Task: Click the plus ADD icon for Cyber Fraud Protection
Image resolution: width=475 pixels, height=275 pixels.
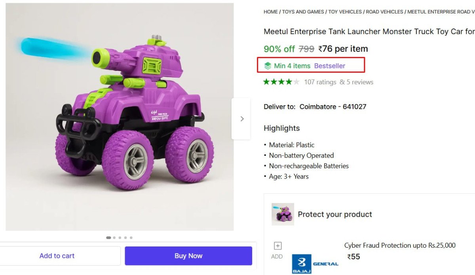Action: point(277,246)
